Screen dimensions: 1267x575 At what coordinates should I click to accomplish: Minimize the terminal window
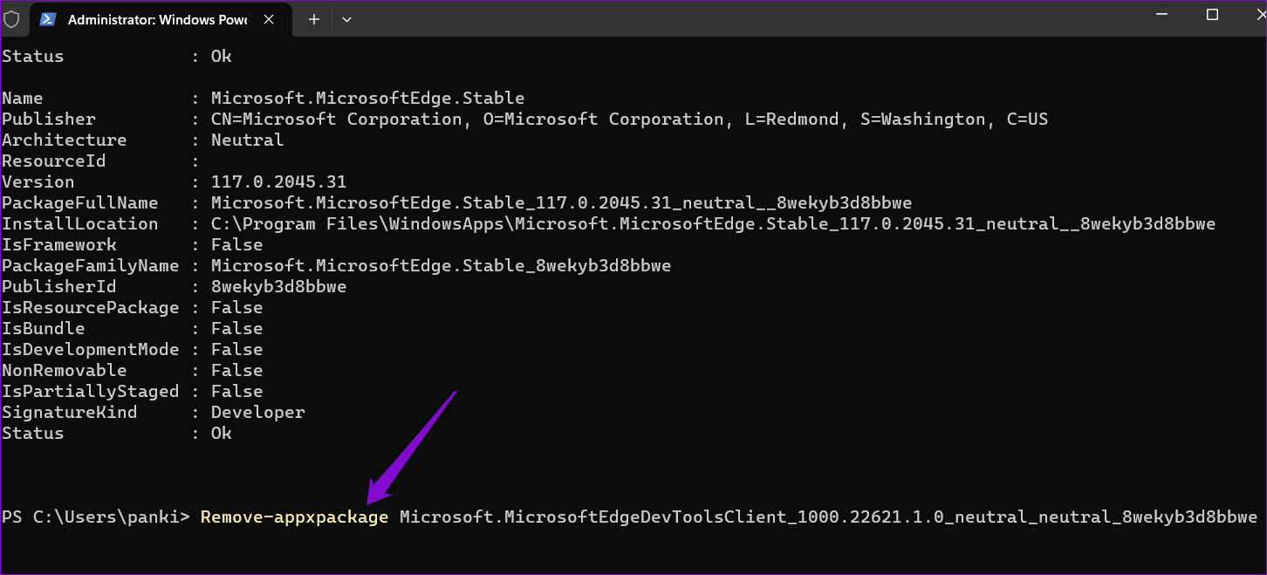[x=1161, y=14]
